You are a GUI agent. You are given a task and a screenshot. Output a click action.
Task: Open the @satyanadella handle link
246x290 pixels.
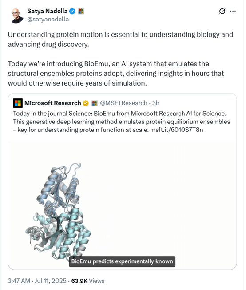coord(48,19)
